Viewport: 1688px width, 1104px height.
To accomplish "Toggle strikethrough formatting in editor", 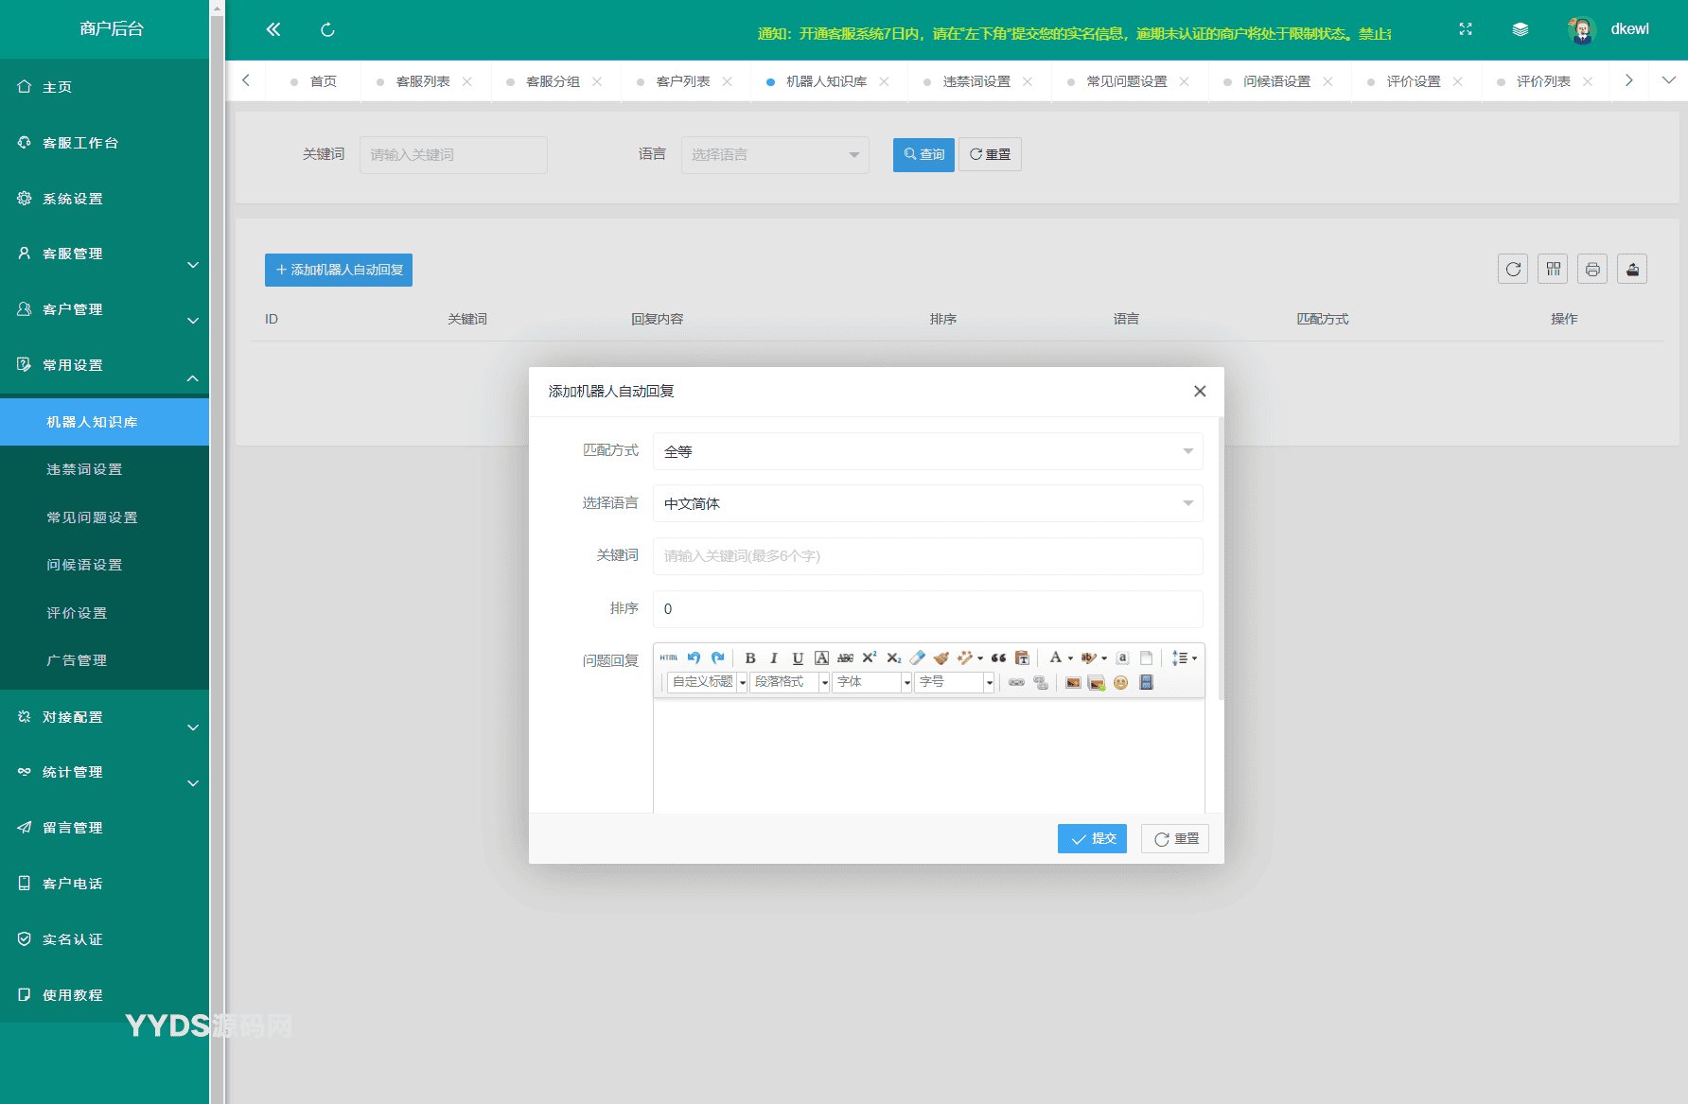I will [845, 657].
